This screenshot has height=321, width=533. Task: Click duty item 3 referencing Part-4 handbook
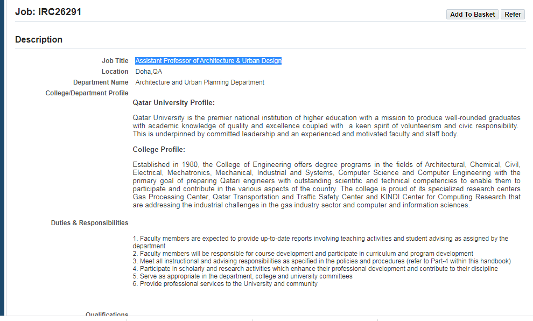pos(321,261)
